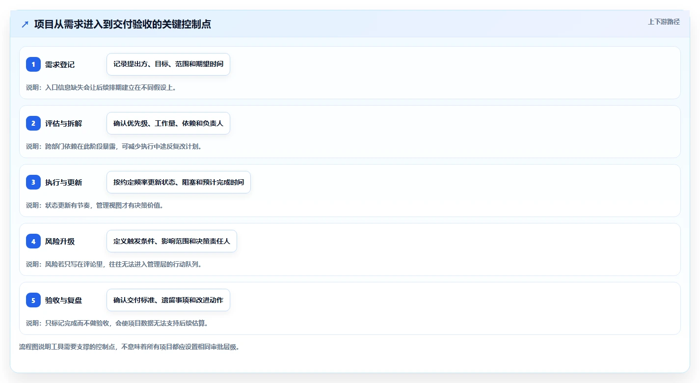The width and height of the screenshot is (700, 383).
Task: Click the note about 状态更新有节奏
Action: pyautogui.click(x=95, y=205)
